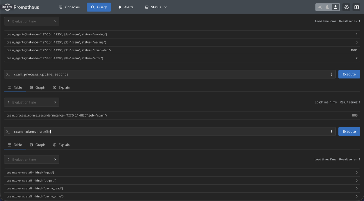Click rate5m row with kind="cache_write"
The height and width of the screenshot is (201, 364).
(182, 196)
